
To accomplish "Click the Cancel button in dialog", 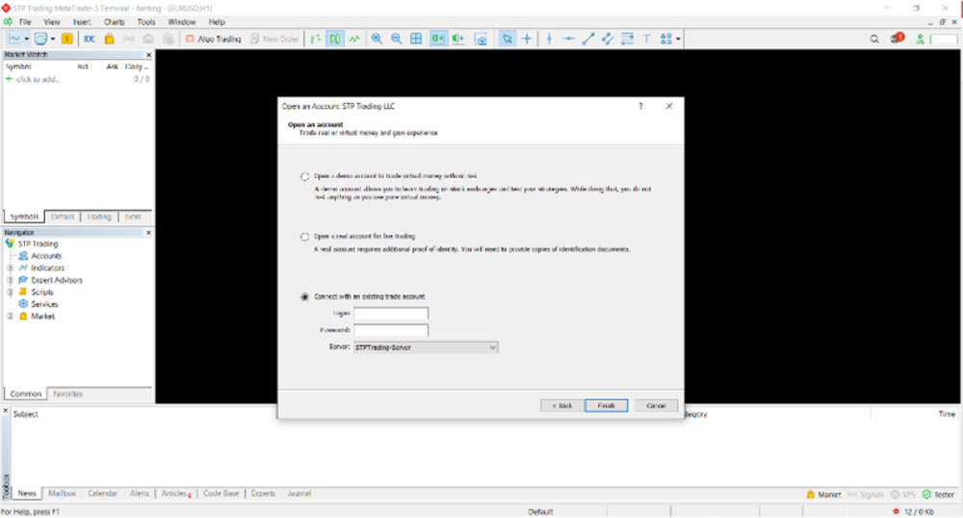I will pyautogui.click(x=656, y=405).
